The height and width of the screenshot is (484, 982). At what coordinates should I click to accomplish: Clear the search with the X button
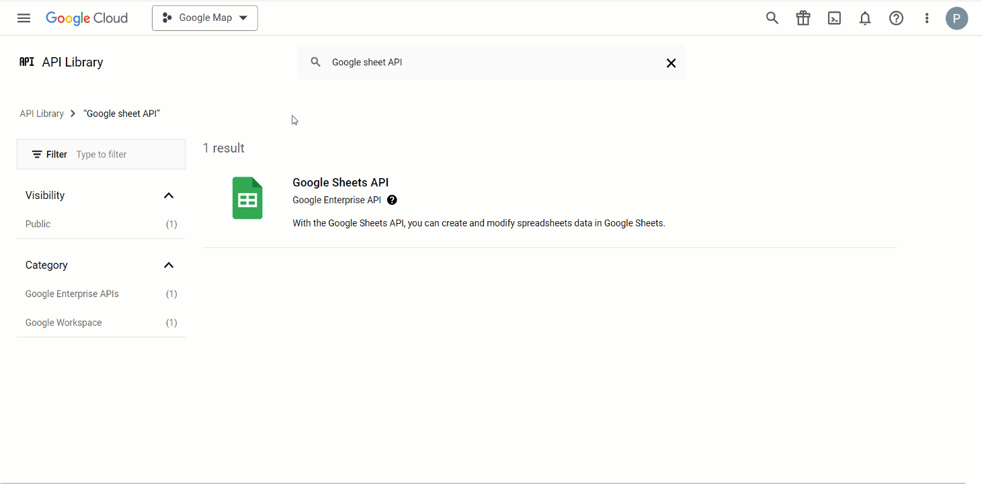tap(671, 63)
